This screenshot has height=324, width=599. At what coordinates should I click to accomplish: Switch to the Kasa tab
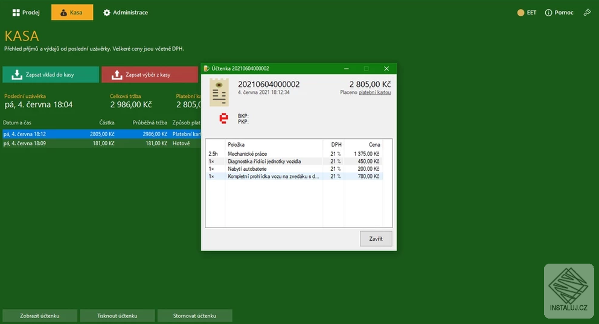tap(72, 13)
